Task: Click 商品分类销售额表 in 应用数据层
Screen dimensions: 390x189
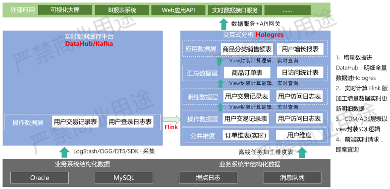Action: pos(247,49)
